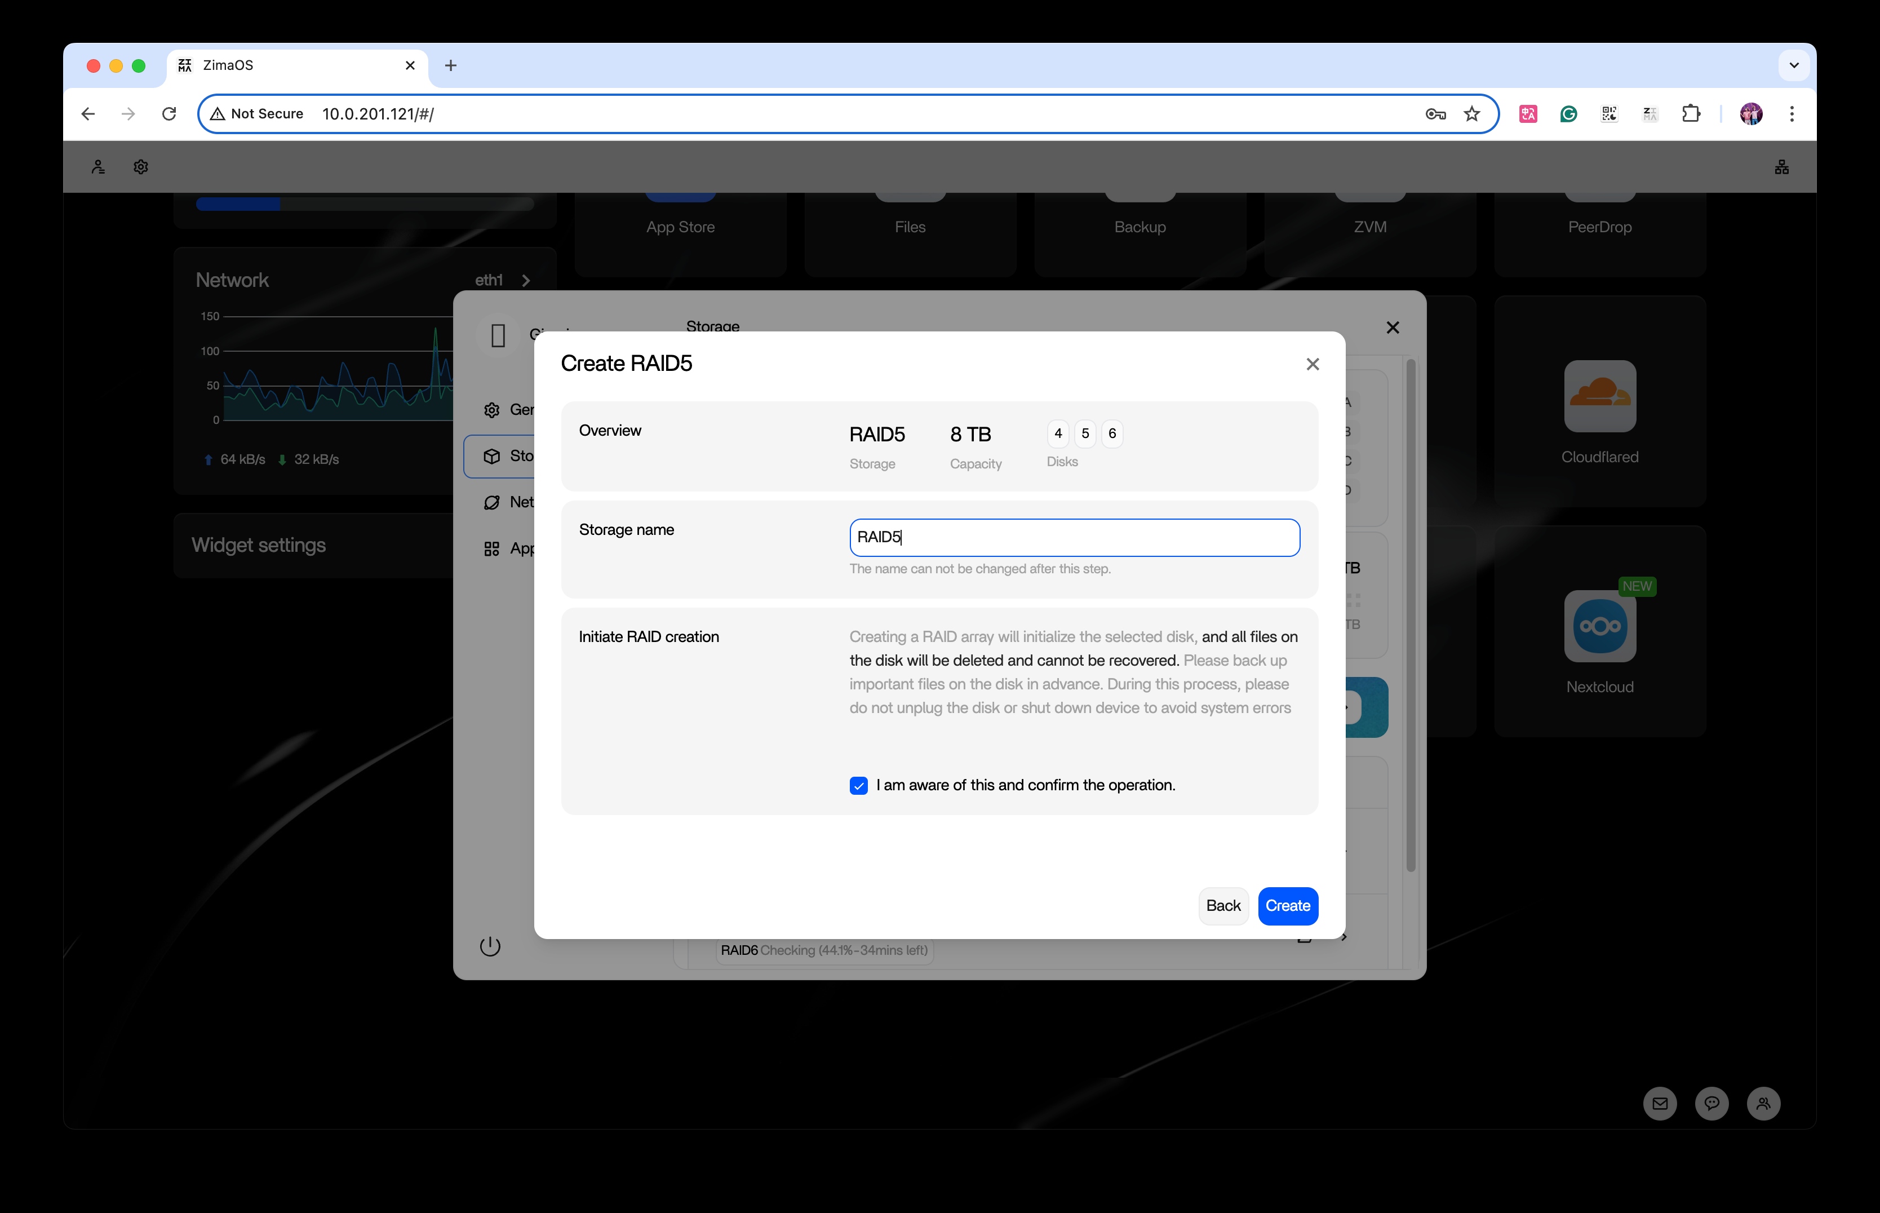Viewport: 1880px width, 1213px height.
Task: Click the Storage name input field
Action: (x=1074, y=537)
